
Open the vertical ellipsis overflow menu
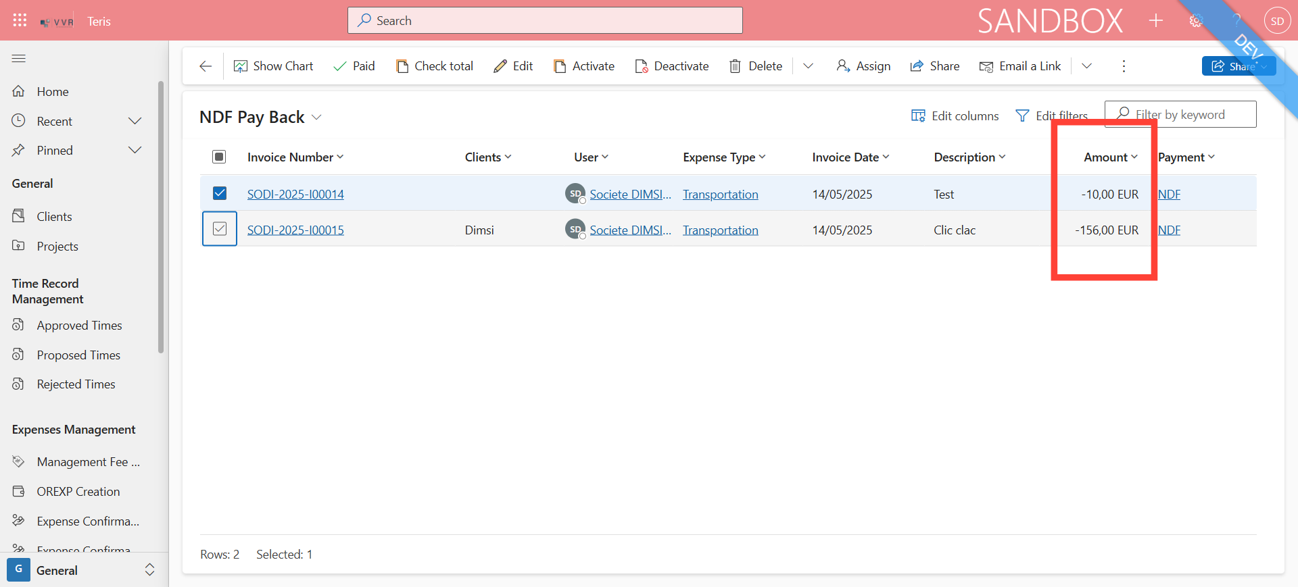coord(1124,66)
